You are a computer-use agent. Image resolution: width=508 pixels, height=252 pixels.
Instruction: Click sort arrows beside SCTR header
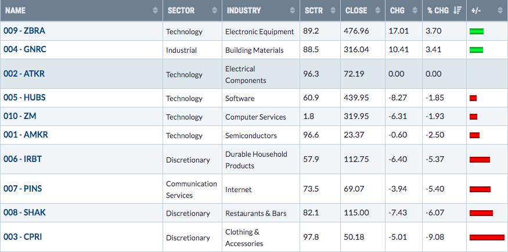(333, 10)
